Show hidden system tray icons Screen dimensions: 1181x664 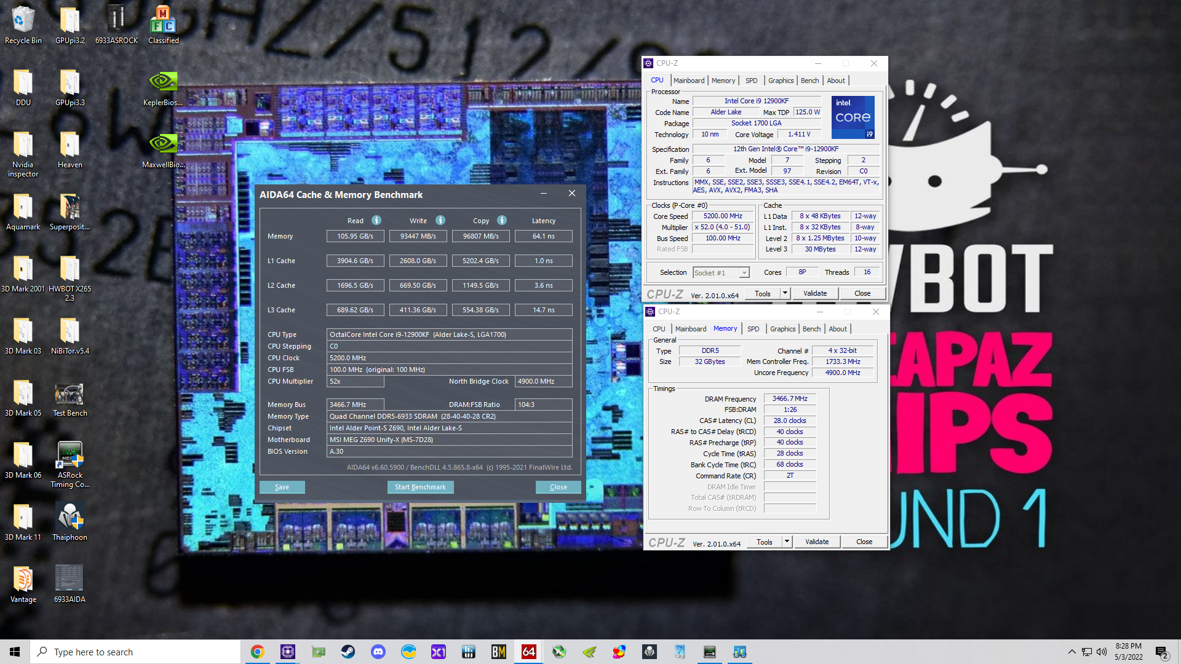(1072, 652)
